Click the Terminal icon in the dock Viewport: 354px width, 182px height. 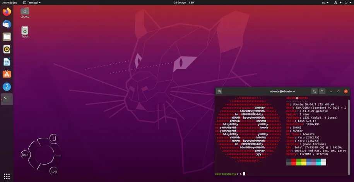click(7, 99)
